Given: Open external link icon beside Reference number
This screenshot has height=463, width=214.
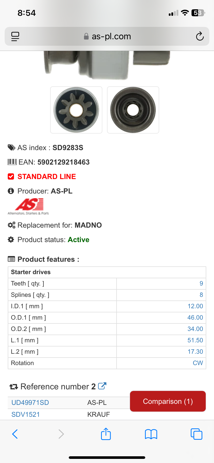Looking at the screenshot, I should tap(102, 386).
